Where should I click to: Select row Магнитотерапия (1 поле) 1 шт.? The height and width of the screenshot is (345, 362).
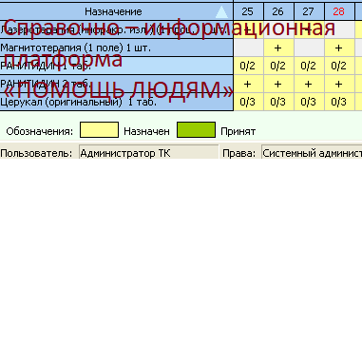(116, 48)
